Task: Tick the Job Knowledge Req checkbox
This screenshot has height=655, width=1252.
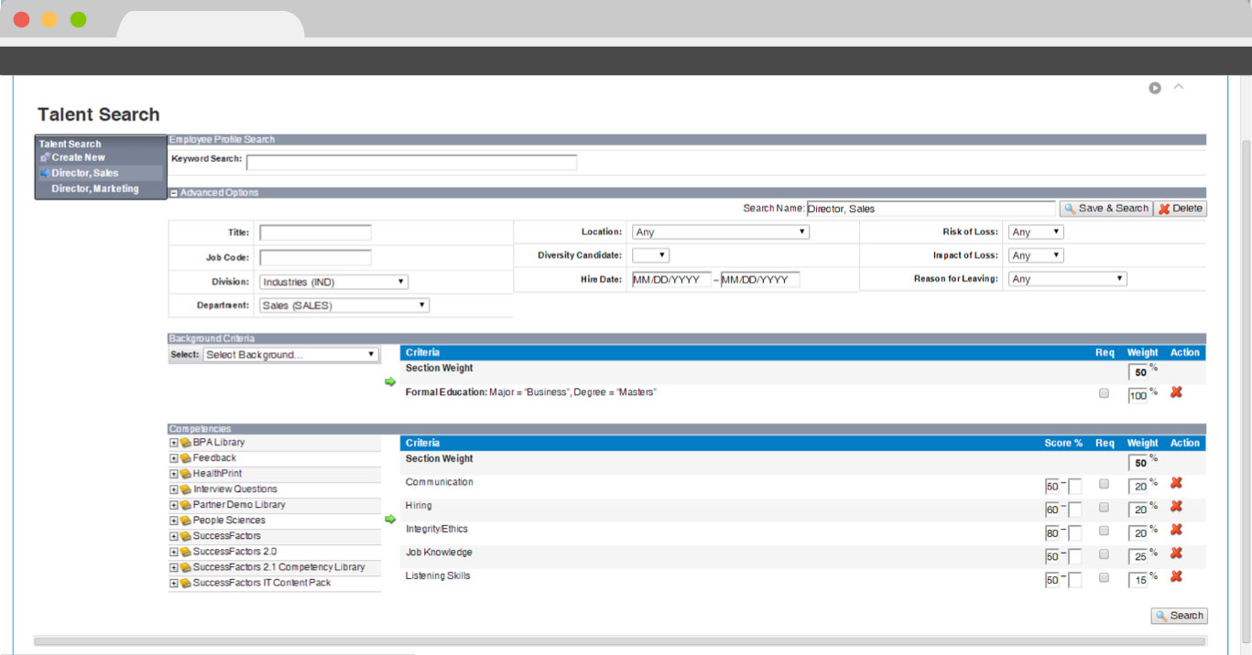Action: 1104,553
